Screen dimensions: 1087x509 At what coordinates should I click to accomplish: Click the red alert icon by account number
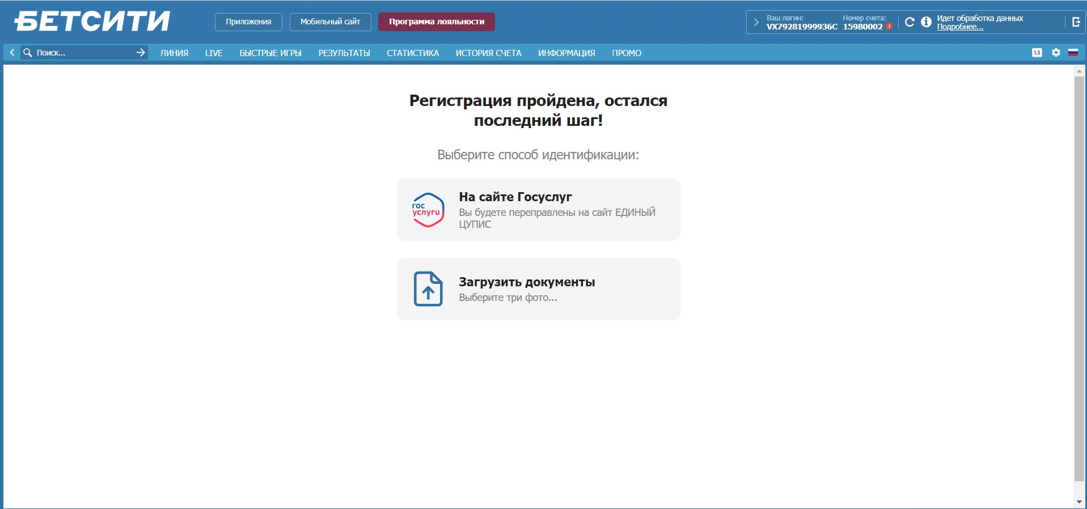[x=889, y=27]
